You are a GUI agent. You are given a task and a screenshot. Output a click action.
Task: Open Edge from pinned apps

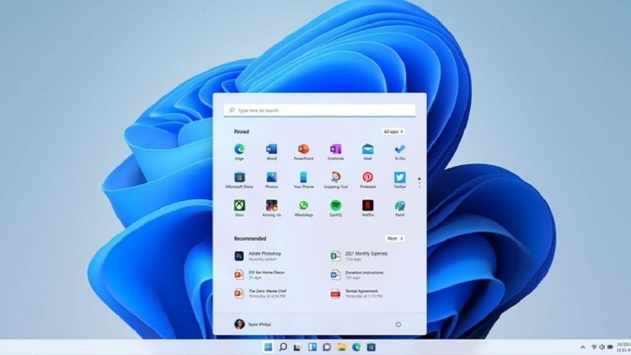click(x=239, y=152)
